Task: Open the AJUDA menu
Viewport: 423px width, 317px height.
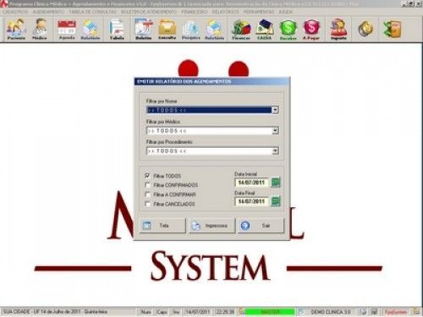Action: click(x=285, y=12)
